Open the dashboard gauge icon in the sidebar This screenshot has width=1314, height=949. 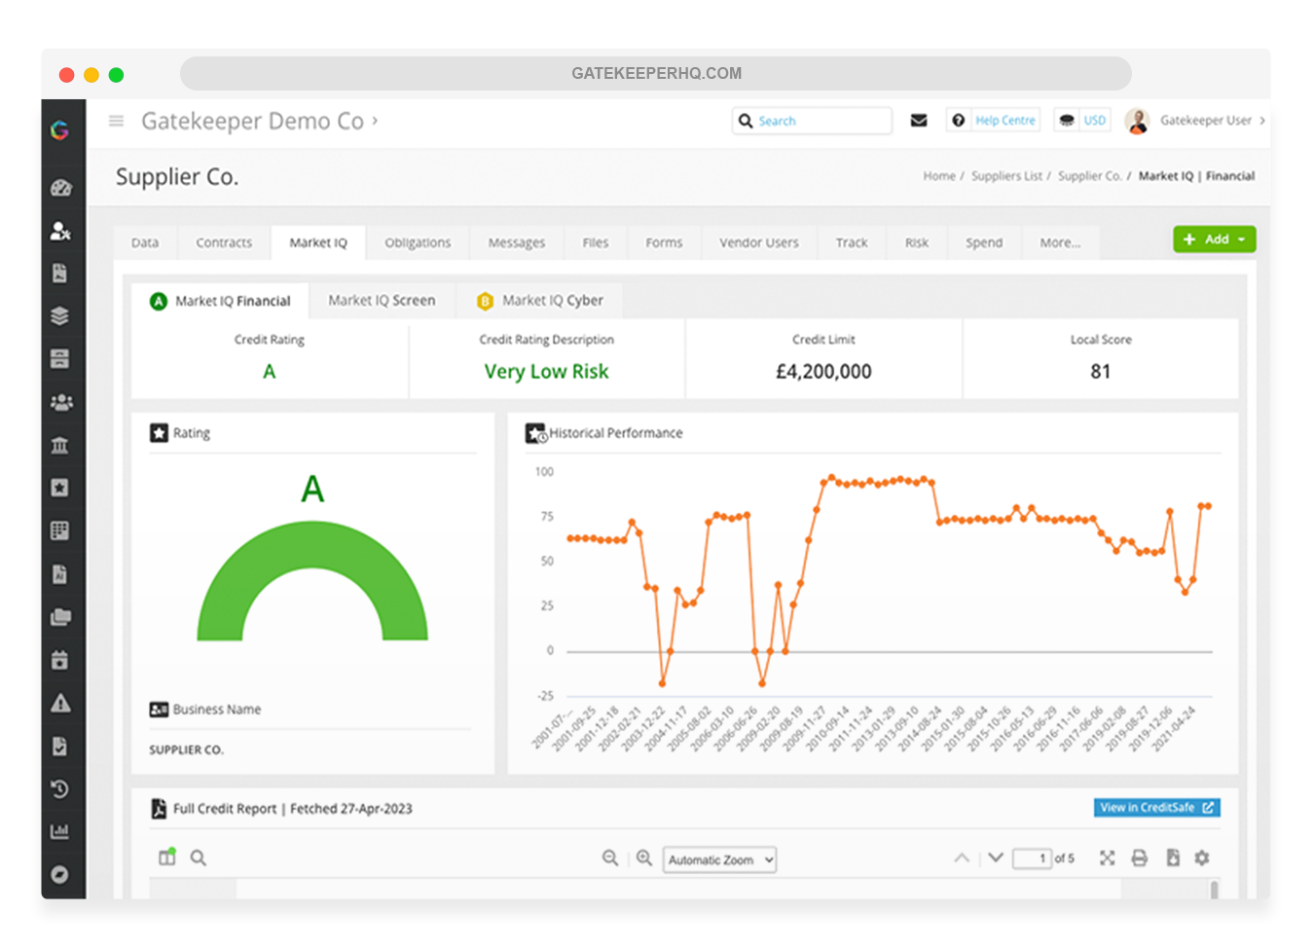[60, 188]
